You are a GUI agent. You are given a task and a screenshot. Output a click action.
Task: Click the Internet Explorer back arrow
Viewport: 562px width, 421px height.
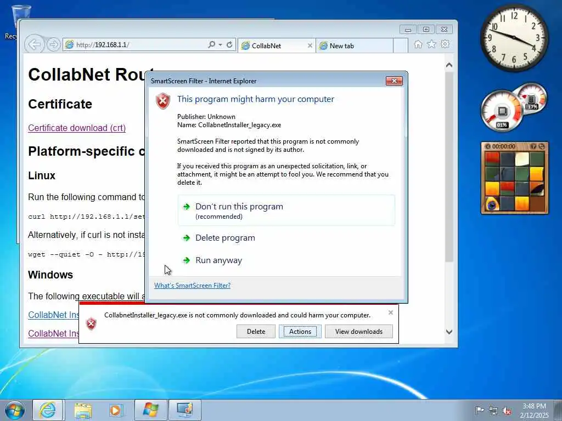coord(35,45)
